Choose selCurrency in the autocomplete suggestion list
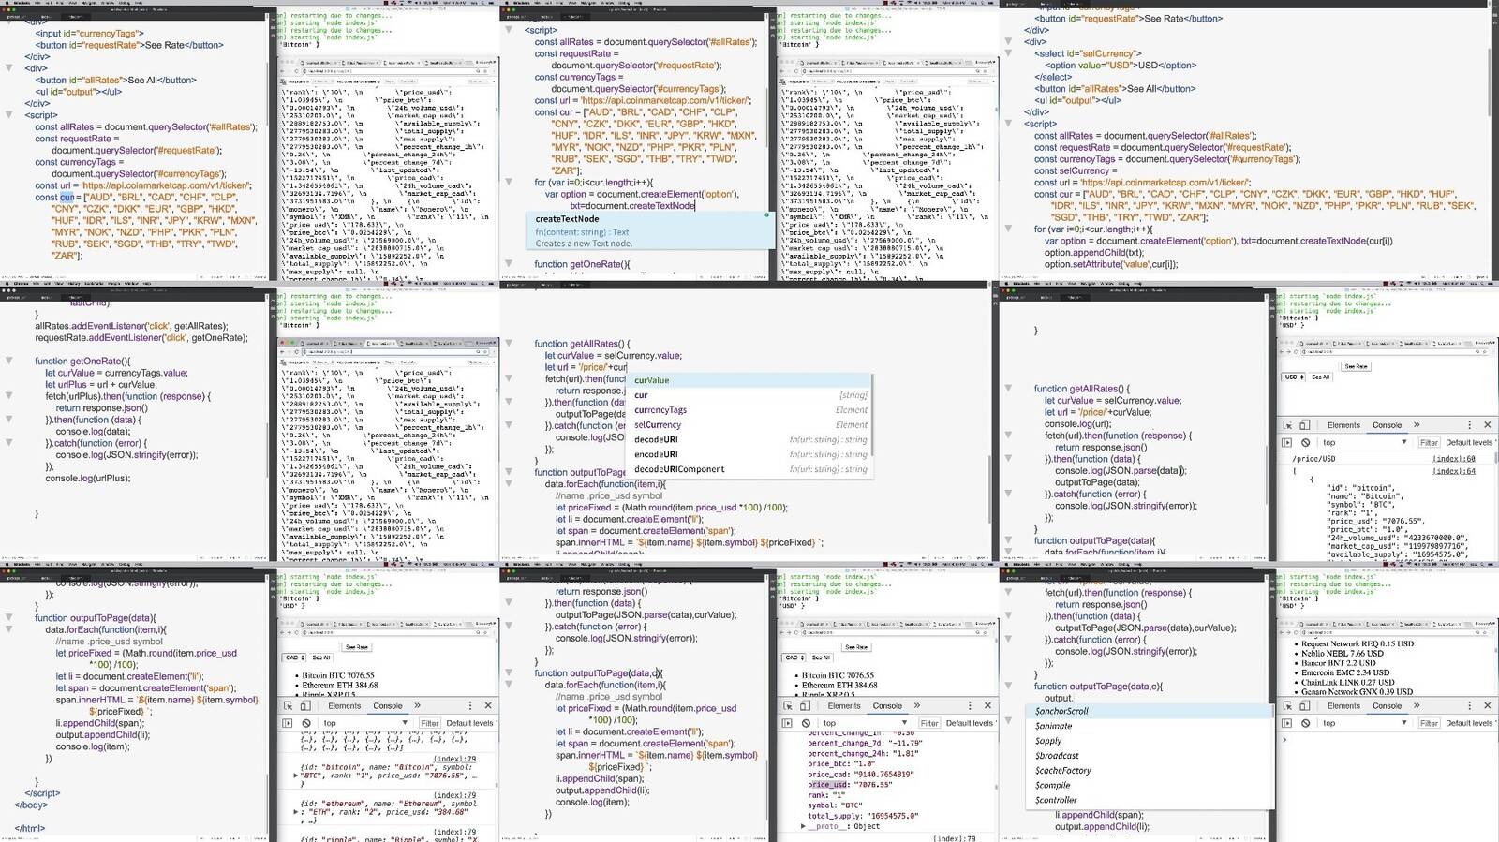 tap(749, 424)
